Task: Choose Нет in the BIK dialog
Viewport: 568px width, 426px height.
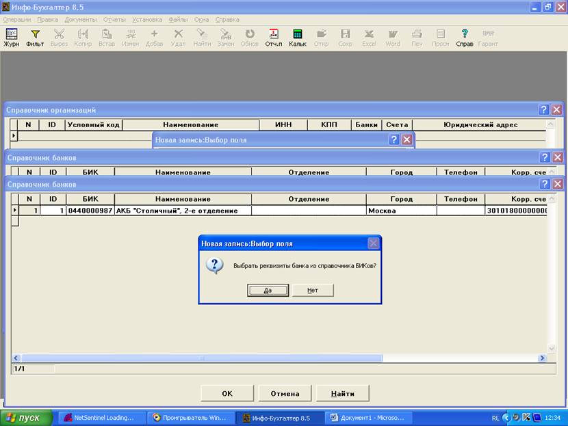Action: click(x=313, y=291)
